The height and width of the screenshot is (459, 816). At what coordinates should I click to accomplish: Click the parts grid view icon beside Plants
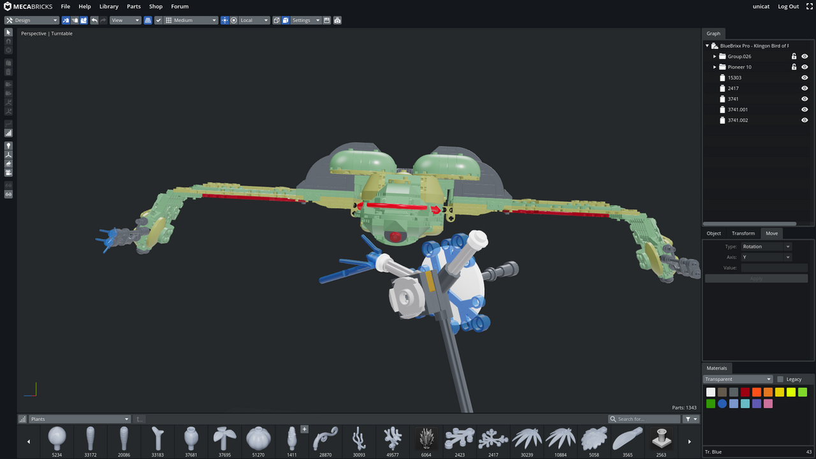pyautogui.click(x=22, y=419)
